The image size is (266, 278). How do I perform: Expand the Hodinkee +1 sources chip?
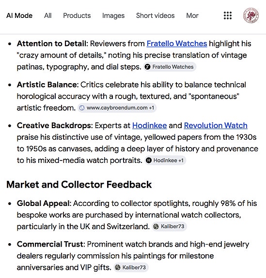[165, 161]
